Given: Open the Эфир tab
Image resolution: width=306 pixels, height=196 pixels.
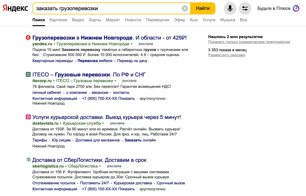Looking at the screenshot, I should 179,20.
